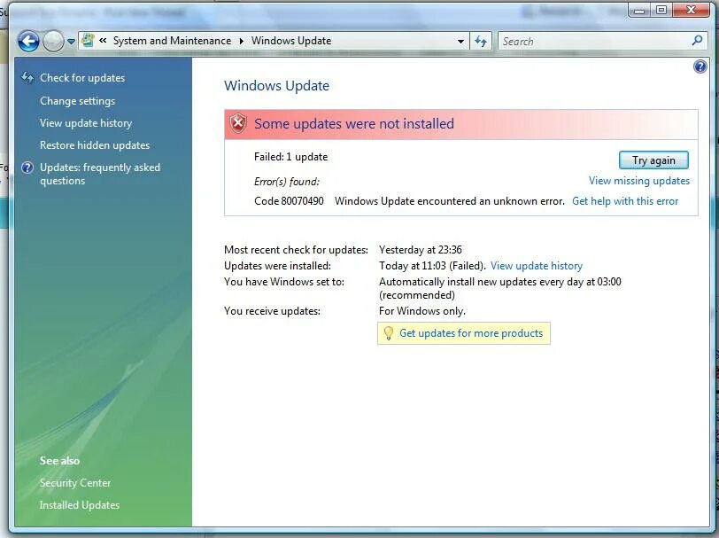The image size is (719, 538).
Task: Open Change settings in sidebar
Action: (x=78, y=101)
